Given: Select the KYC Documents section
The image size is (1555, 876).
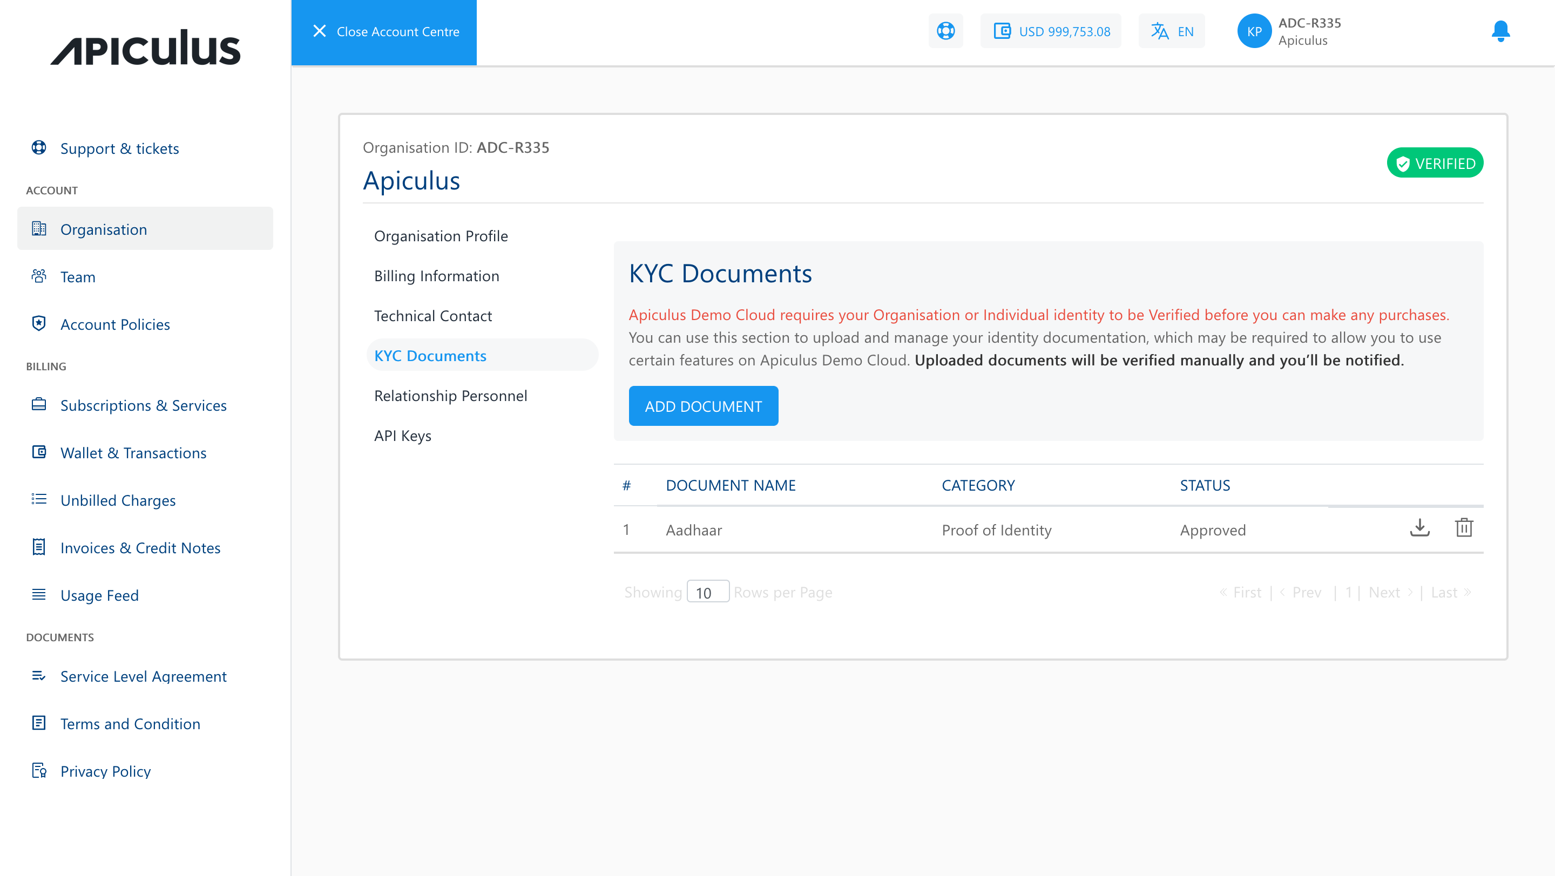Looking at the screenshot, I should click(482, 355).
